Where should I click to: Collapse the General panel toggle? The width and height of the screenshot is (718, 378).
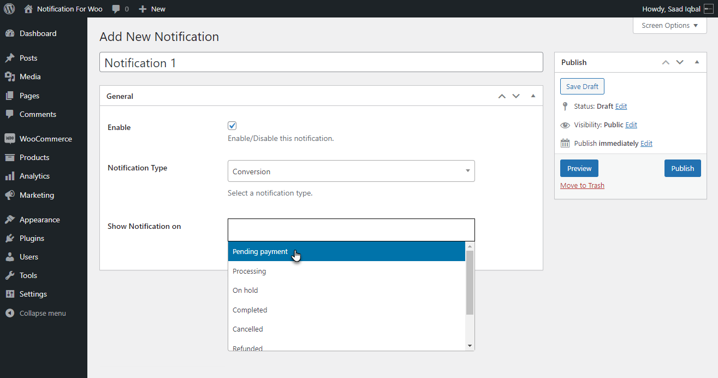coord(533,96)
